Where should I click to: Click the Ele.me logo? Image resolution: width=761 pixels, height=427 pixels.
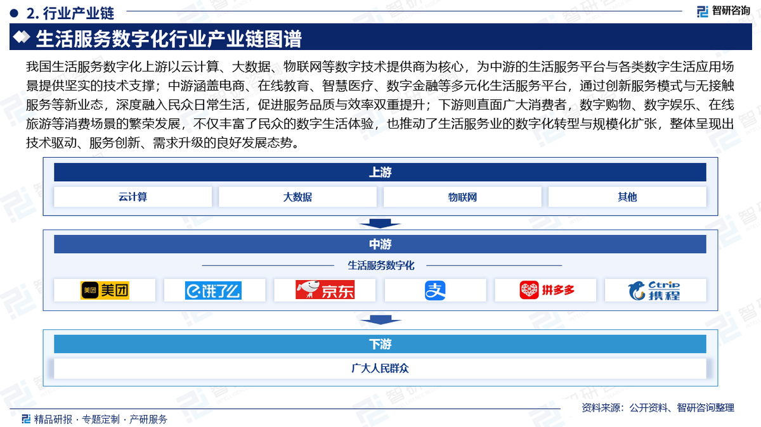point(214,290)
